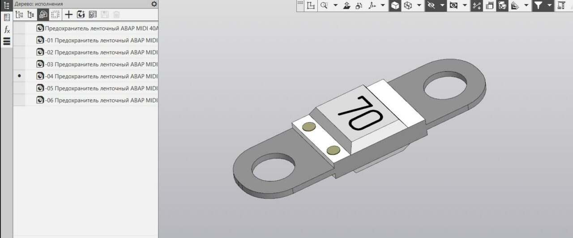Open the variables fx panel
573x238 pixels.
7,30
